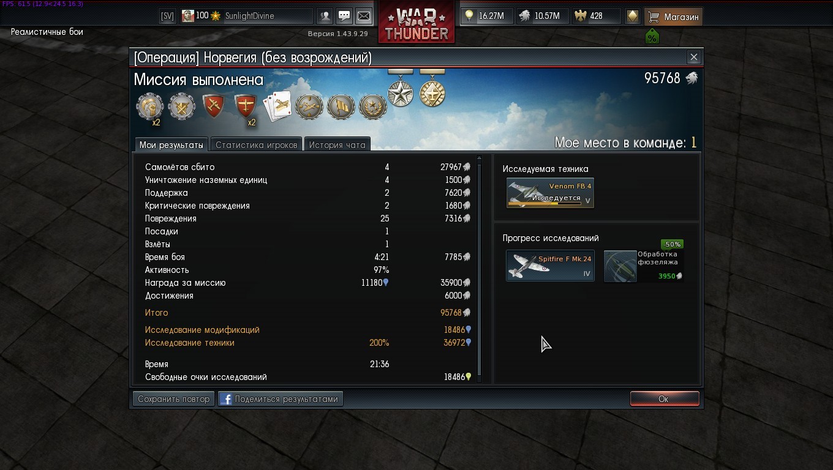The image size is (833, 470).
Task: Click the green percent discount tag
Action: pos(652,37)
